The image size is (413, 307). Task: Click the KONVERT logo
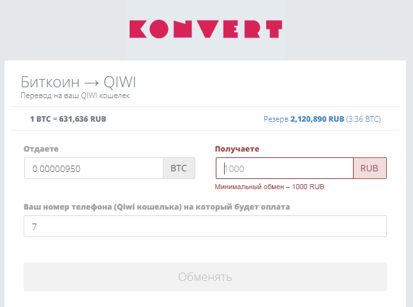point(206,29)
